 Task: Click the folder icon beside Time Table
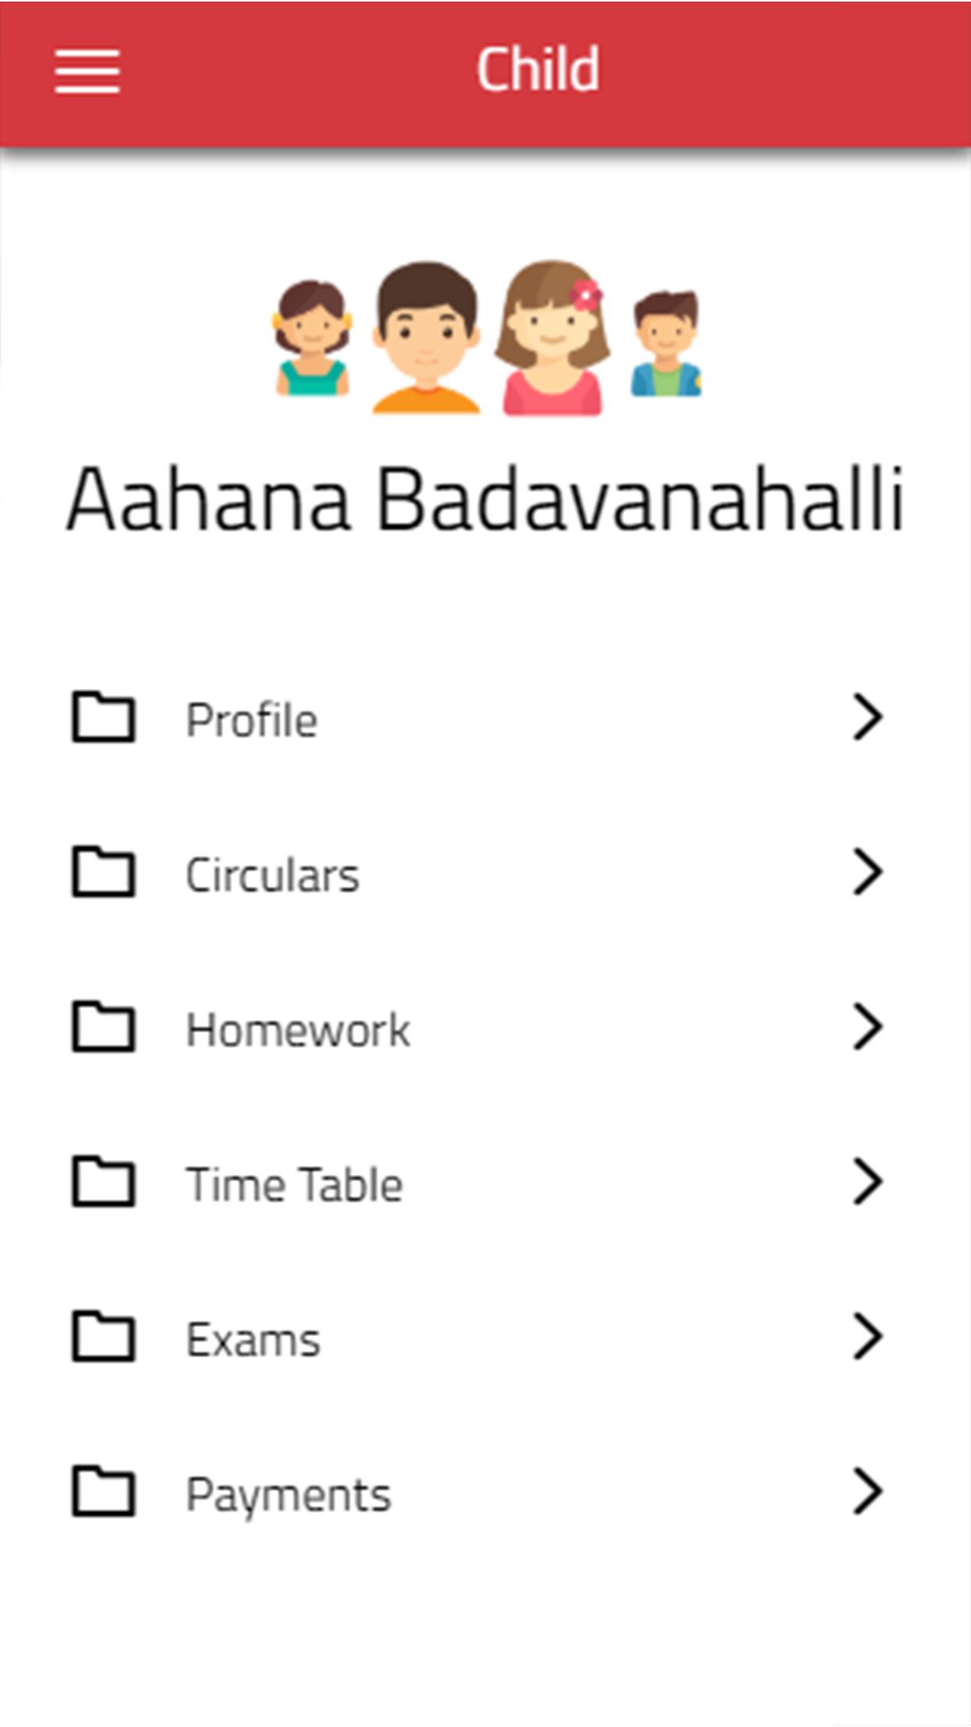coord(103,1181)
